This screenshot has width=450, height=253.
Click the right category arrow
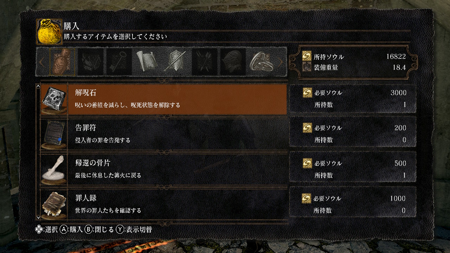coord(281,62)
